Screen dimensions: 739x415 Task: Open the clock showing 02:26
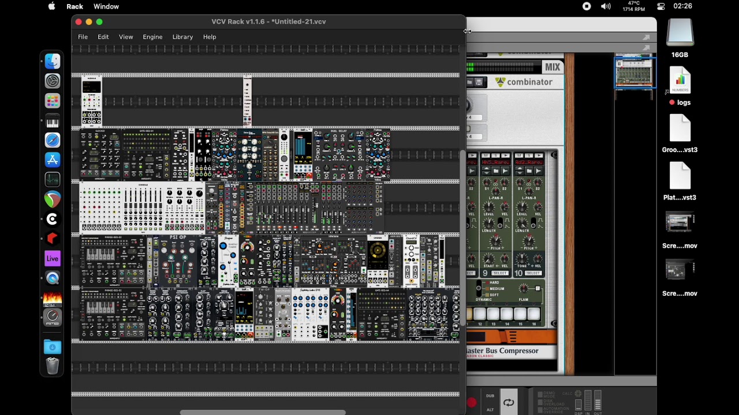point(682,6)
